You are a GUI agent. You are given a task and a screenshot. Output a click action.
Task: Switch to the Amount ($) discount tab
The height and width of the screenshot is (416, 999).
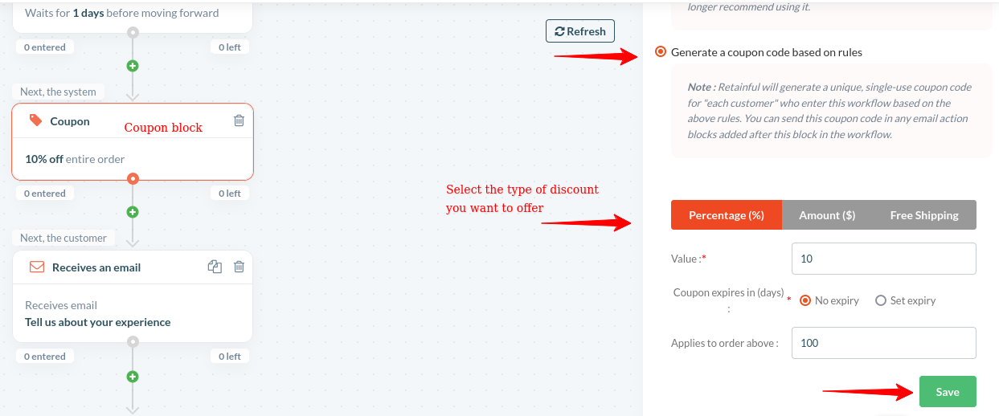(x=826, y=215)
